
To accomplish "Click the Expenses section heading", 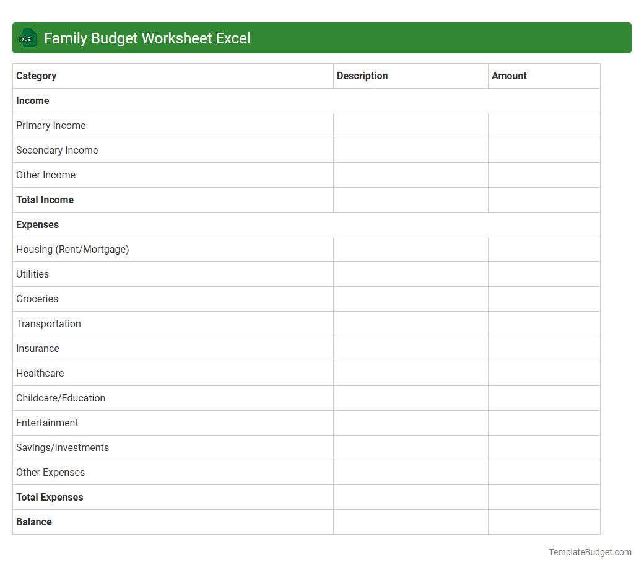I will click(x=37, y=224).
